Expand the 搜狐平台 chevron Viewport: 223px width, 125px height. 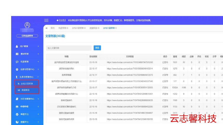coord(38,122)
